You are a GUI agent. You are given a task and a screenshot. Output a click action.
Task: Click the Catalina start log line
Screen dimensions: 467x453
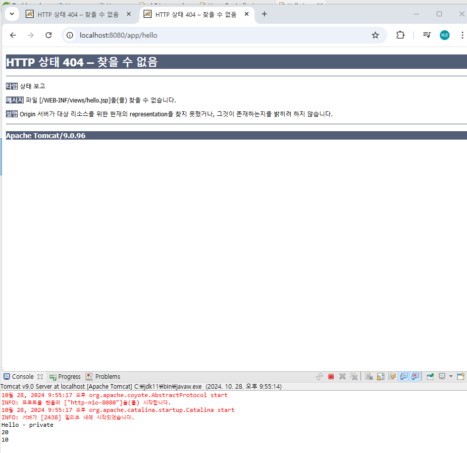118,410
